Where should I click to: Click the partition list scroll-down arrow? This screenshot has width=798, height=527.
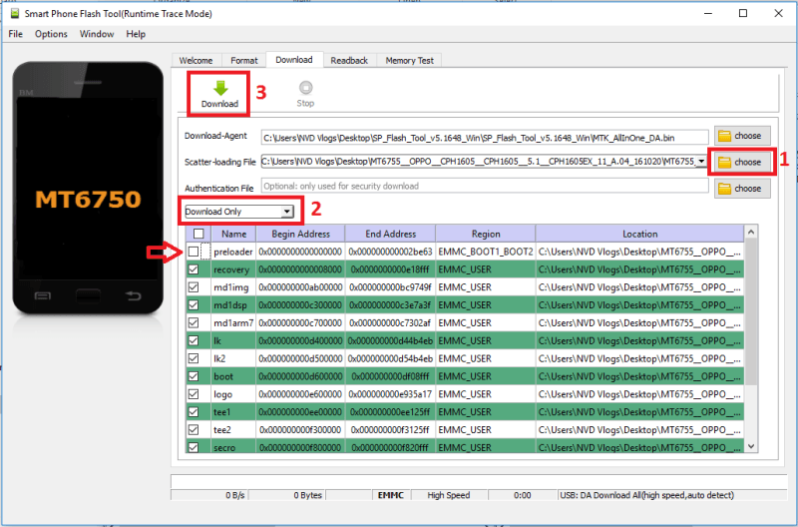[x=751, y=446]
